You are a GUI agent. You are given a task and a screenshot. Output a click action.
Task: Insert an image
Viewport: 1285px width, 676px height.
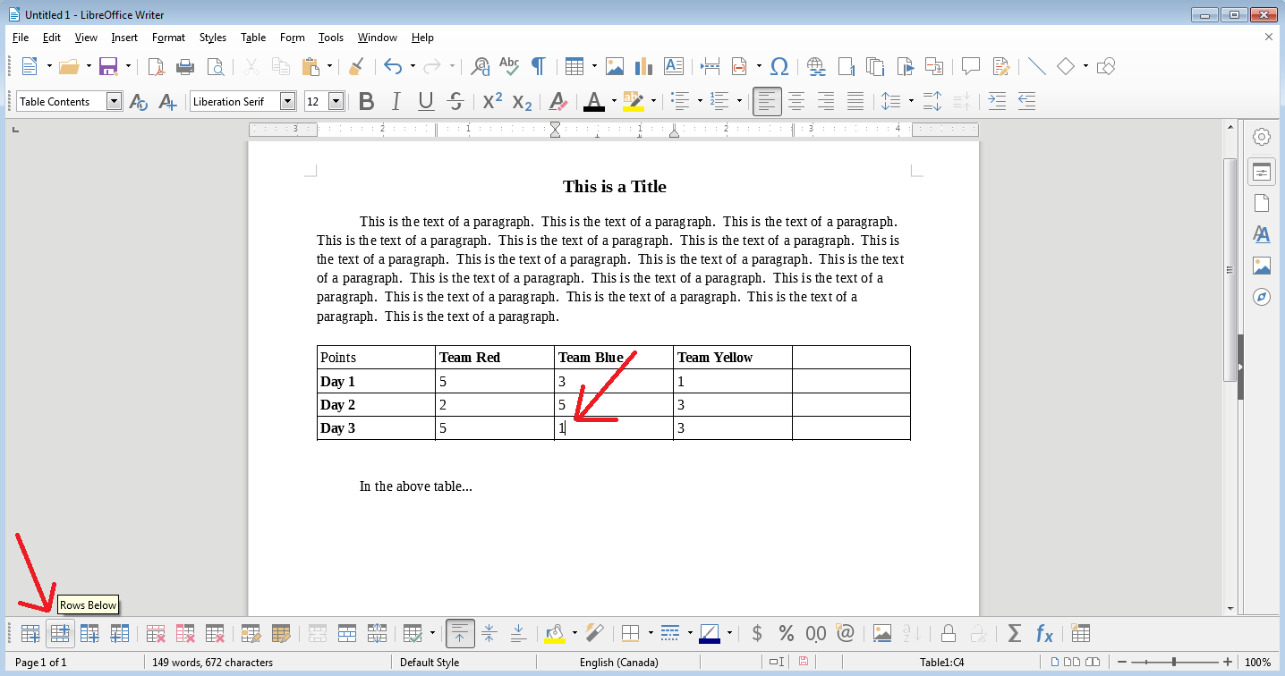614,66
